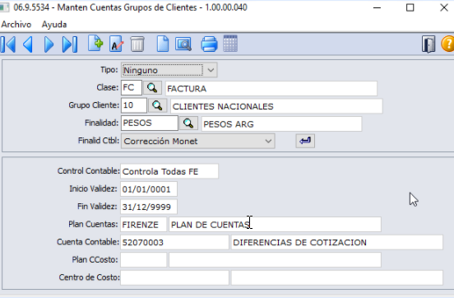Maximize the Manten Cuentas window
Screen dimensions: 454x298
tap(410, 8)
